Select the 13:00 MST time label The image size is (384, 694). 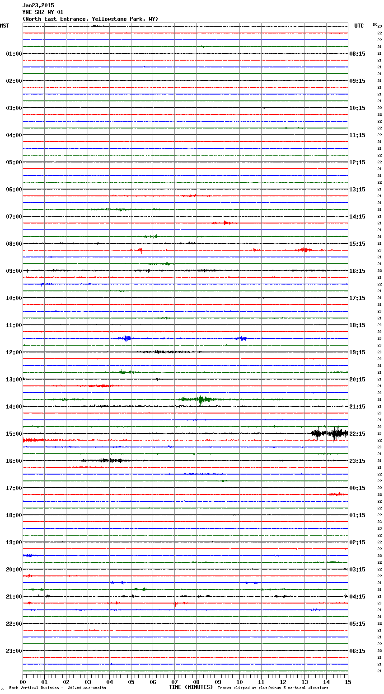click(14, 380)
